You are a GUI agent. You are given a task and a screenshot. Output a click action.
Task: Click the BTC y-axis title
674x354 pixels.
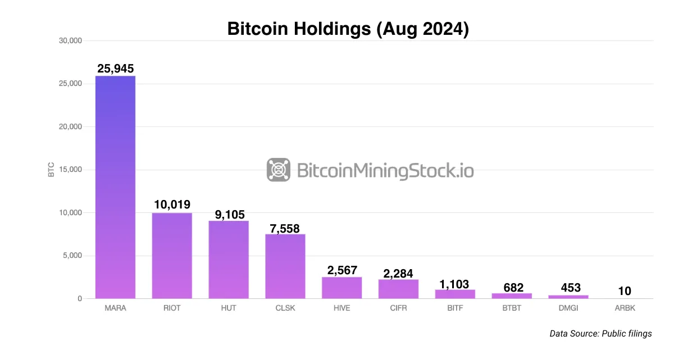(x=51, y=170)
